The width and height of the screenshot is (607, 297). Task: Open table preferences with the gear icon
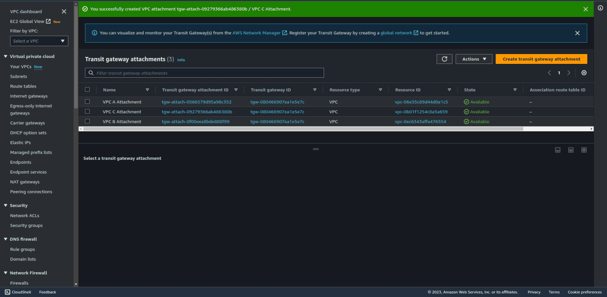pos(584,73)
